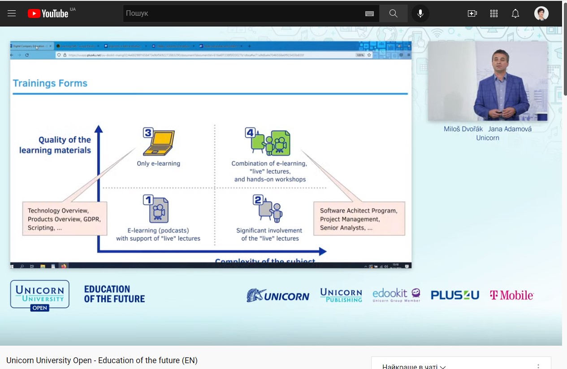
Task: Click the Unicorn University Open logo
Action: point(40,295)
